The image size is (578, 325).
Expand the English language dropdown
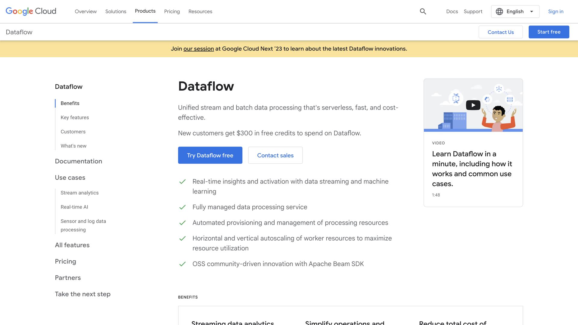pos(532,11)
